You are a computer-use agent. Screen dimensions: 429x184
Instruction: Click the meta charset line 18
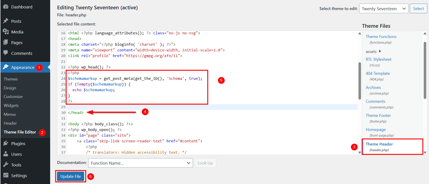[122, 44]
